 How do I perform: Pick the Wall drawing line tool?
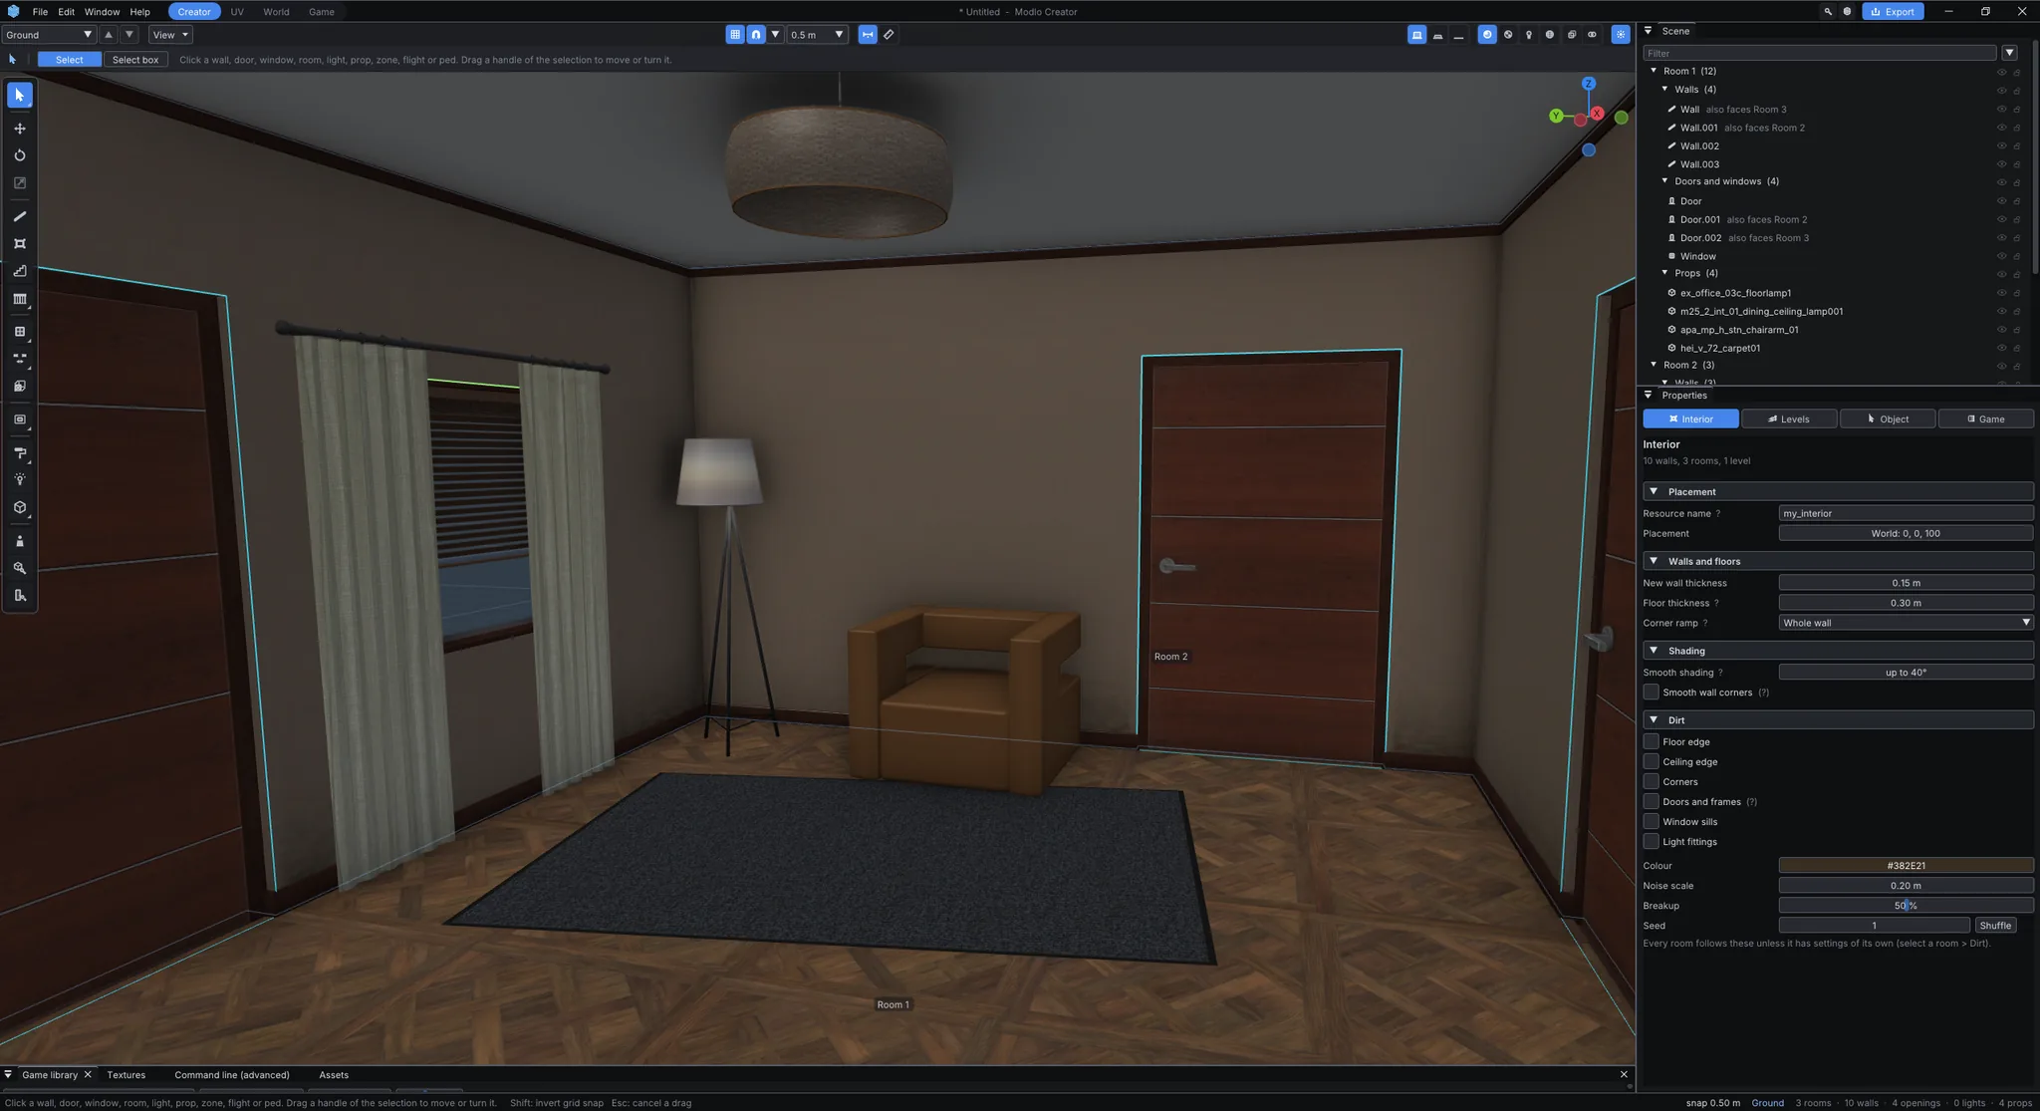(20, 216)
